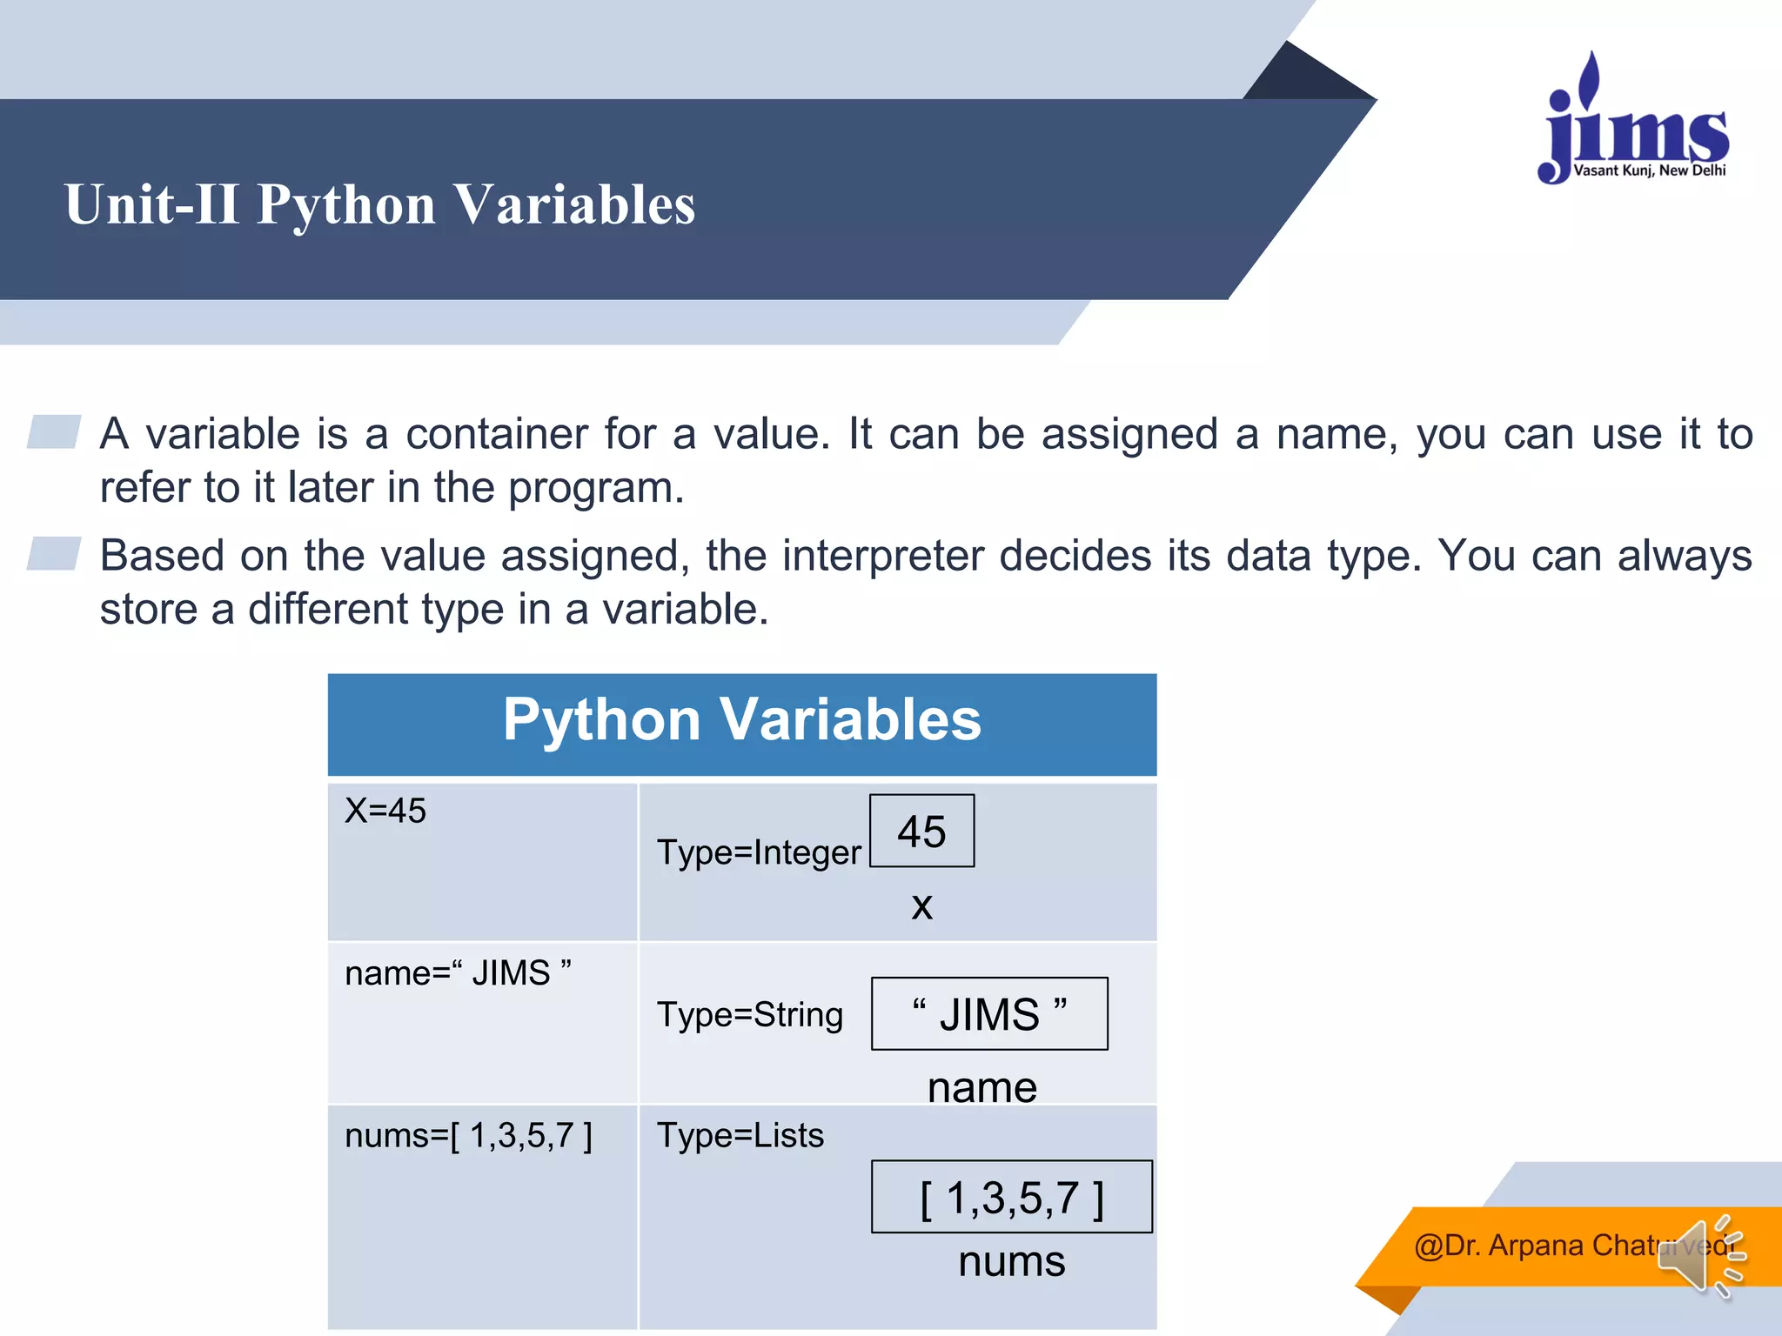Click the first bullet's text about containers
This screenshot has height=1336, width=1782.
click(x=926, y=460)
